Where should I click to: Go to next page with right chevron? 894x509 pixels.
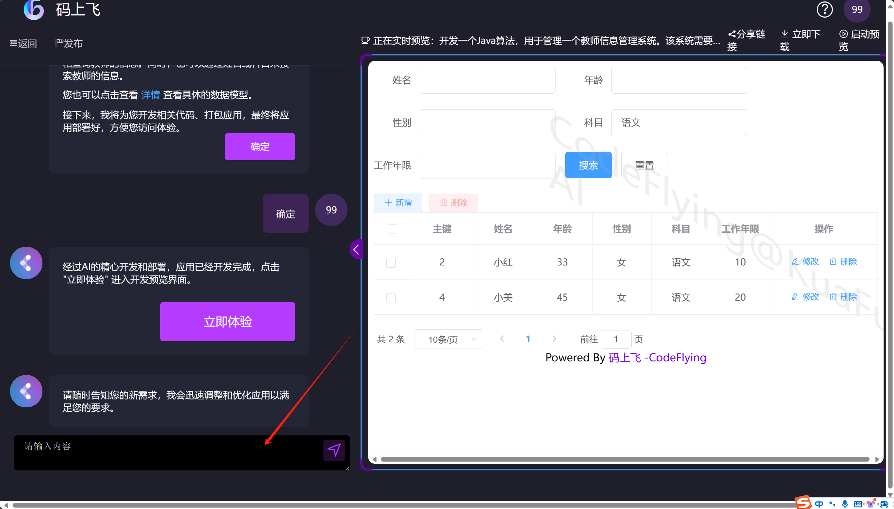pos(554,339)
